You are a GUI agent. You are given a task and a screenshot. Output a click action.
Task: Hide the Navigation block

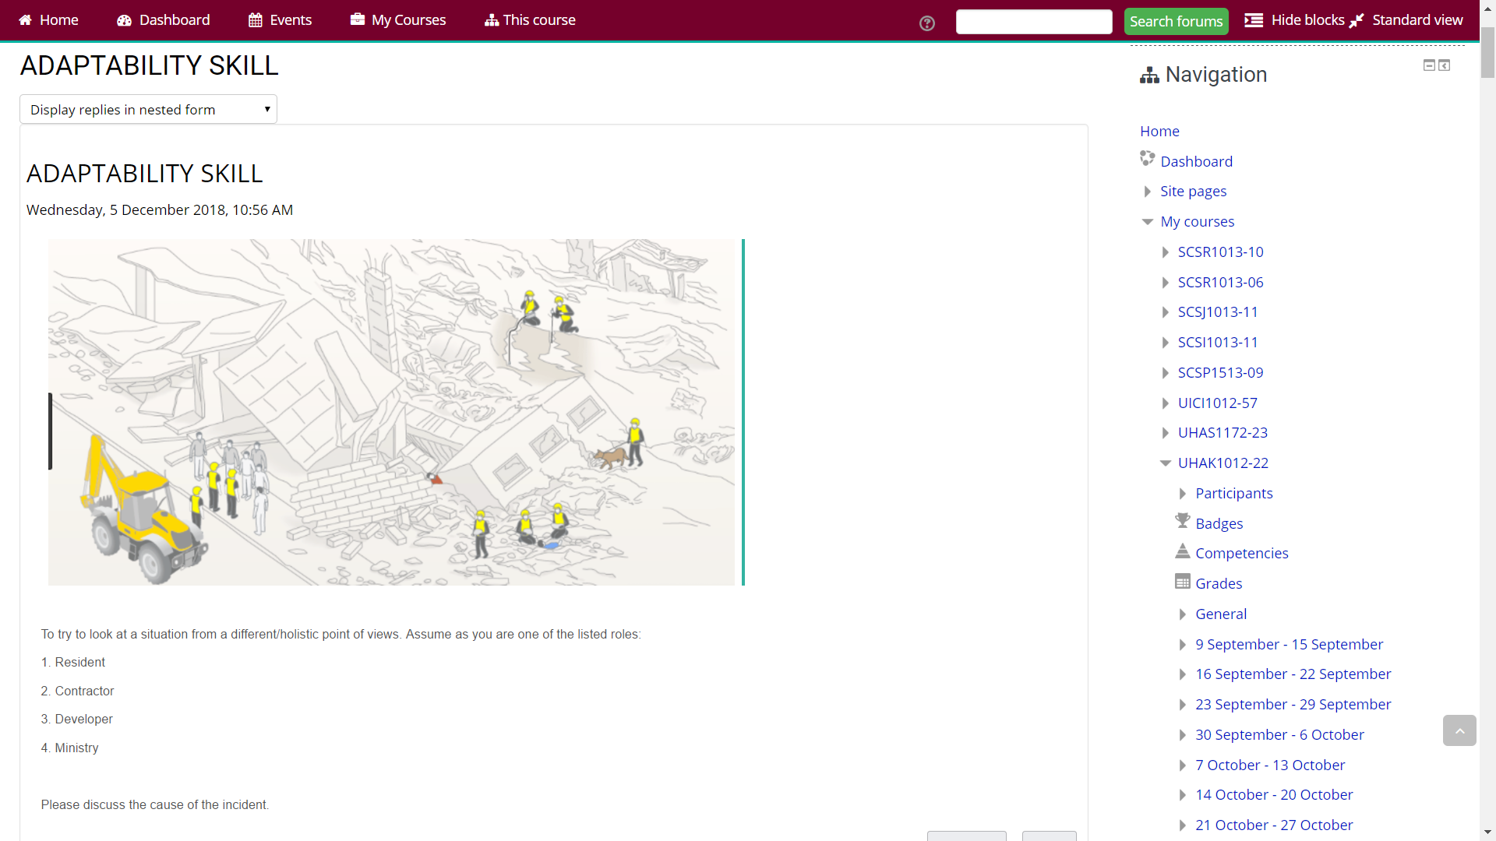tap(1429, 65)
